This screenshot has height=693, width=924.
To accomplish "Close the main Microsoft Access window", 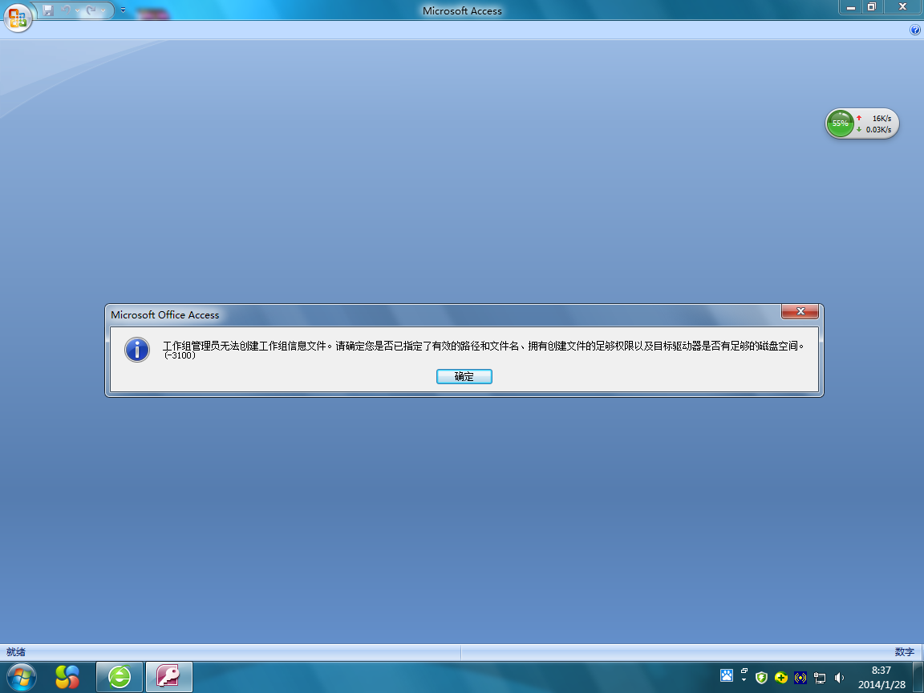I will 902,7.
